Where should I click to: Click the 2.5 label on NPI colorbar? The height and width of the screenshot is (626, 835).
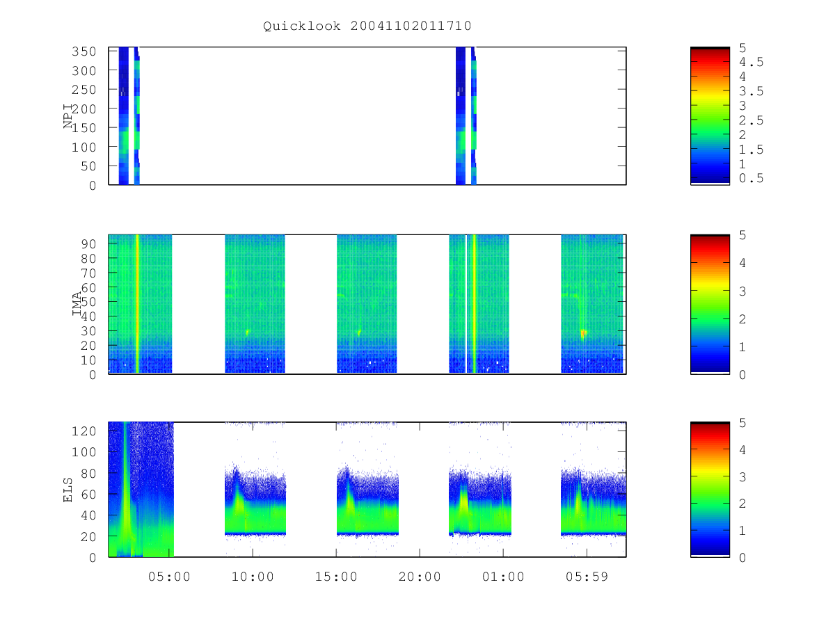pos(751,120)
